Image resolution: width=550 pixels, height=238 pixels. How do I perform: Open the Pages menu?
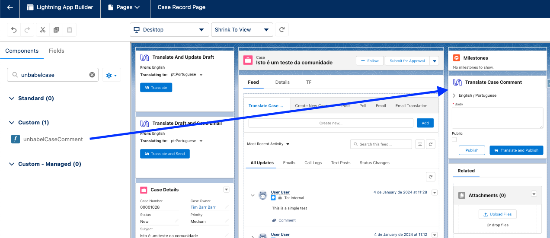point(125,7)
